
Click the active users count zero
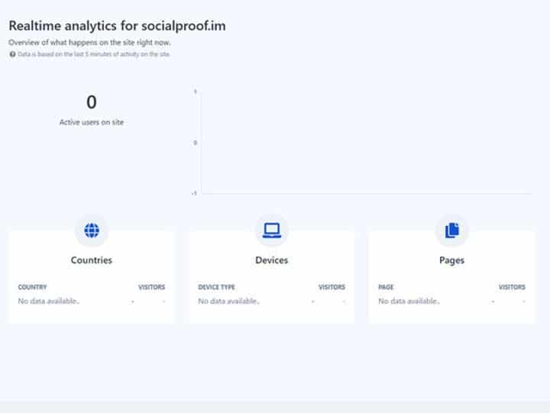(x=92, y=102)
